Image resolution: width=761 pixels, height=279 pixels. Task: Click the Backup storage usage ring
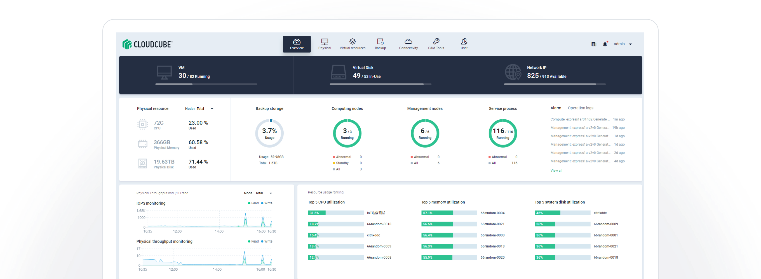(269, 133)
